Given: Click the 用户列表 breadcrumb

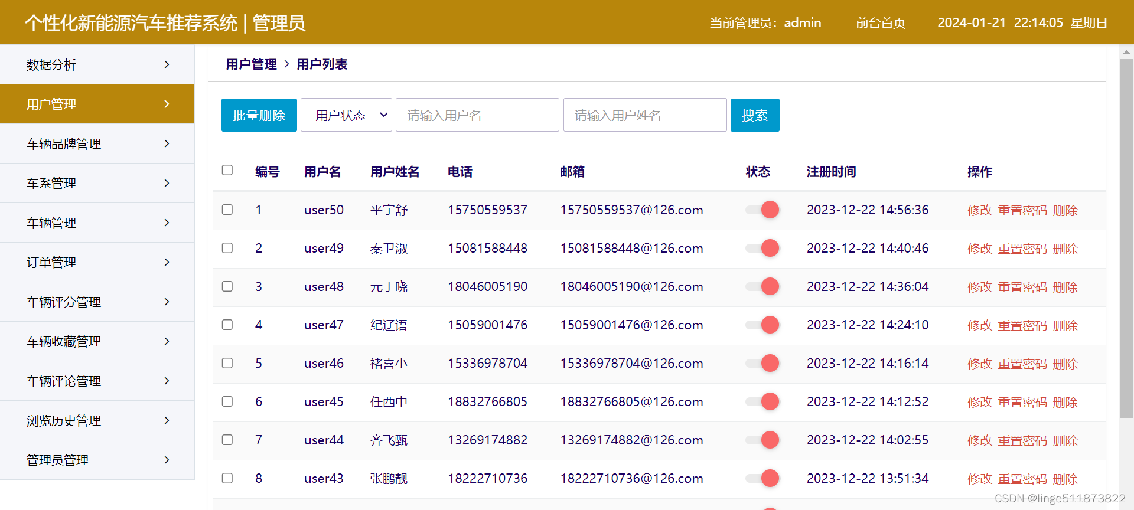Looking at the screenshot, I should [x=322, y=64].
